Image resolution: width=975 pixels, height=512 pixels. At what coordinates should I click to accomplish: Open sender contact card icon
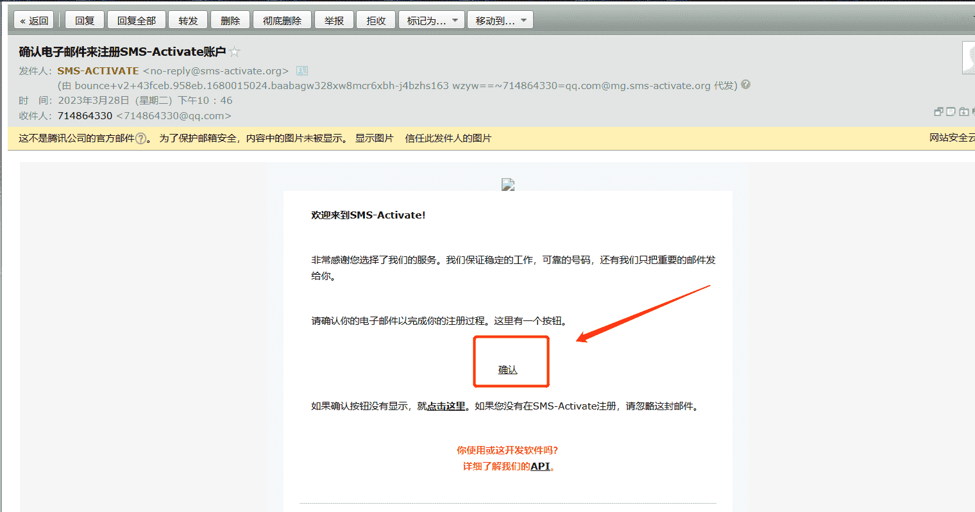point(302,71)
